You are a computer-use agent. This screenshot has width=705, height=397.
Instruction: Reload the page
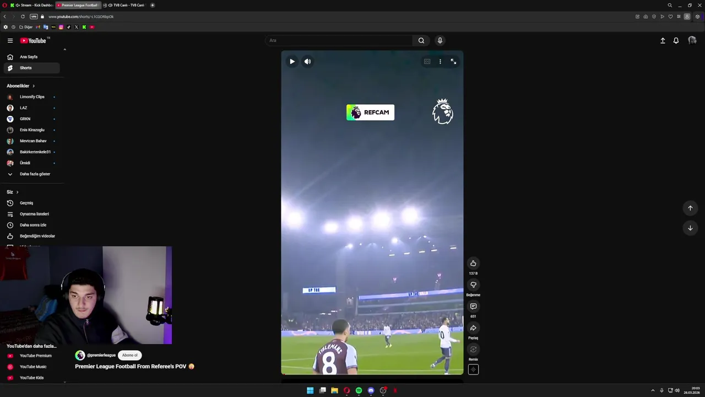(23, 17)
